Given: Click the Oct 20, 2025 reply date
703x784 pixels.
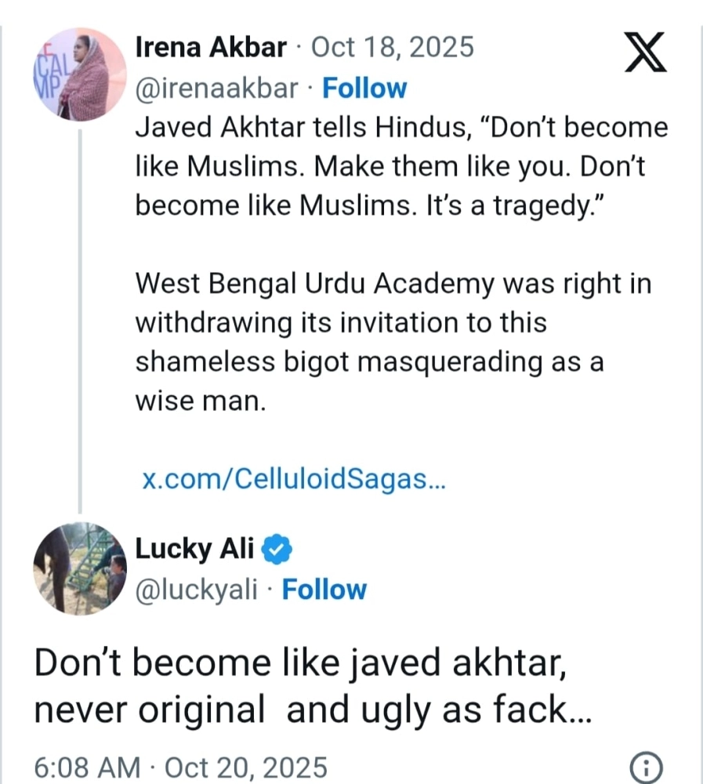Looking at the screenshot, I should click(248, 766).
